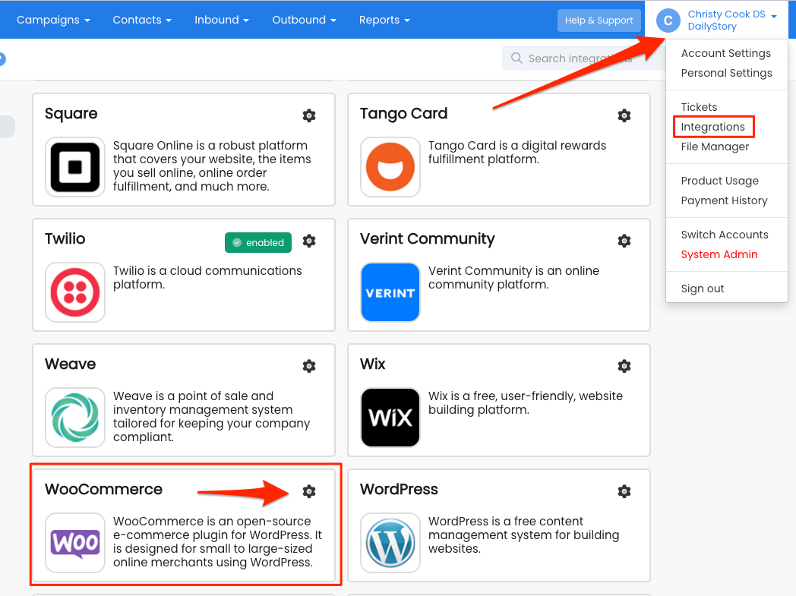Open System Admin from the user menu
The height and width of the screenshot is (596, 796).
coord(719,254)
